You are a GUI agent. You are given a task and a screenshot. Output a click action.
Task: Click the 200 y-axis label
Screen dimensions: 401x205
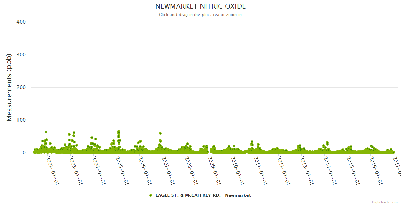click(21, 87)
